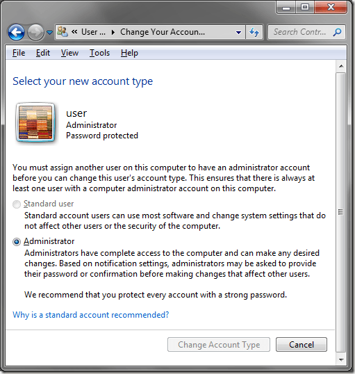Open the Tools menu
Viewport: 355px width, 374px height.
(99, 53)
